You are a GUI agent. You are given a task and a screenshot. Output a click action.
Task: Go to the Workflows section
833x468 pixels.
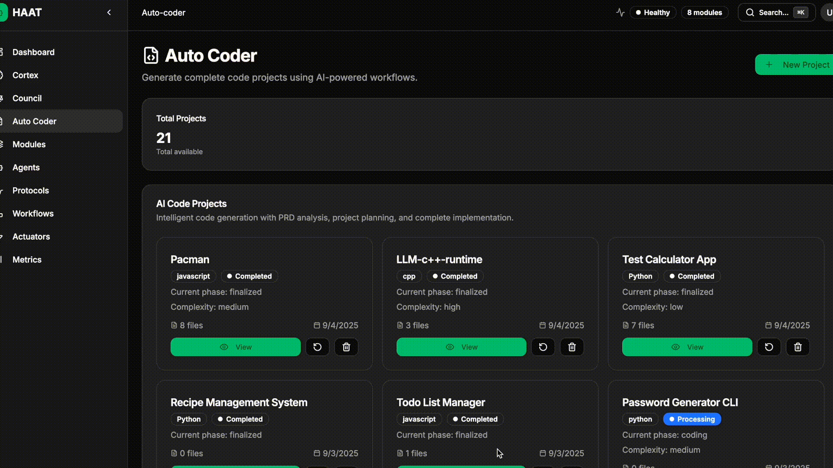tap(33, 214)
